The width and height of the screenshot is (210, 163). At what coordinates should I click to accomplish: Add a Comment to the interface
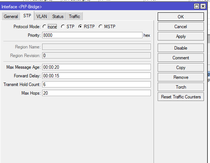181,58
